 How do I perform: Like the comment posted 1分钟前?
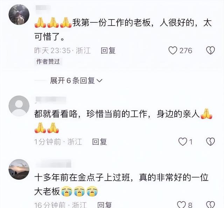pos(183,142)
